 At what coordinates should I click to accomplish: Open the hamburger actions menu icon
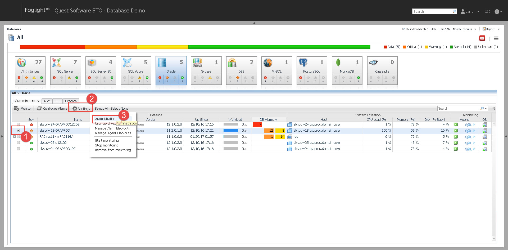pyautogui.click(x=496, y=38)
